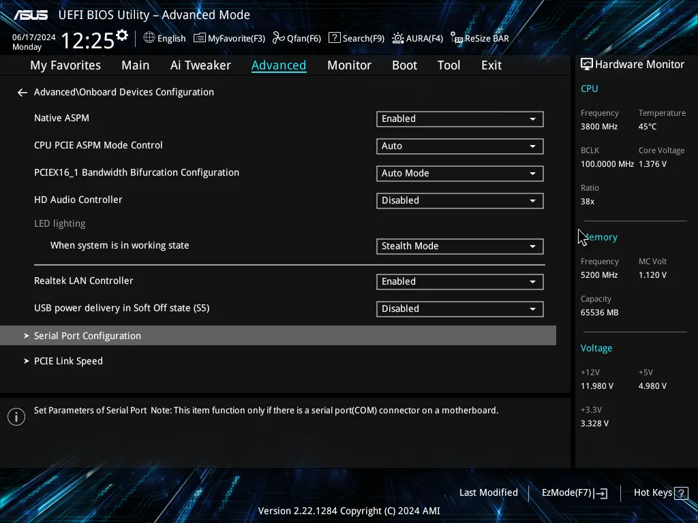
Task: Go back using the left arrow
Action: coord(22,93)
